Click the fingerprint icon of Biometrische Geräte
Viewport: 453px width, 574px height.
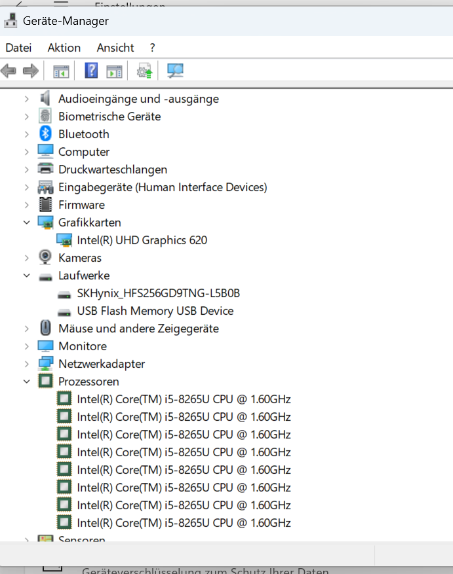(45, 116)
